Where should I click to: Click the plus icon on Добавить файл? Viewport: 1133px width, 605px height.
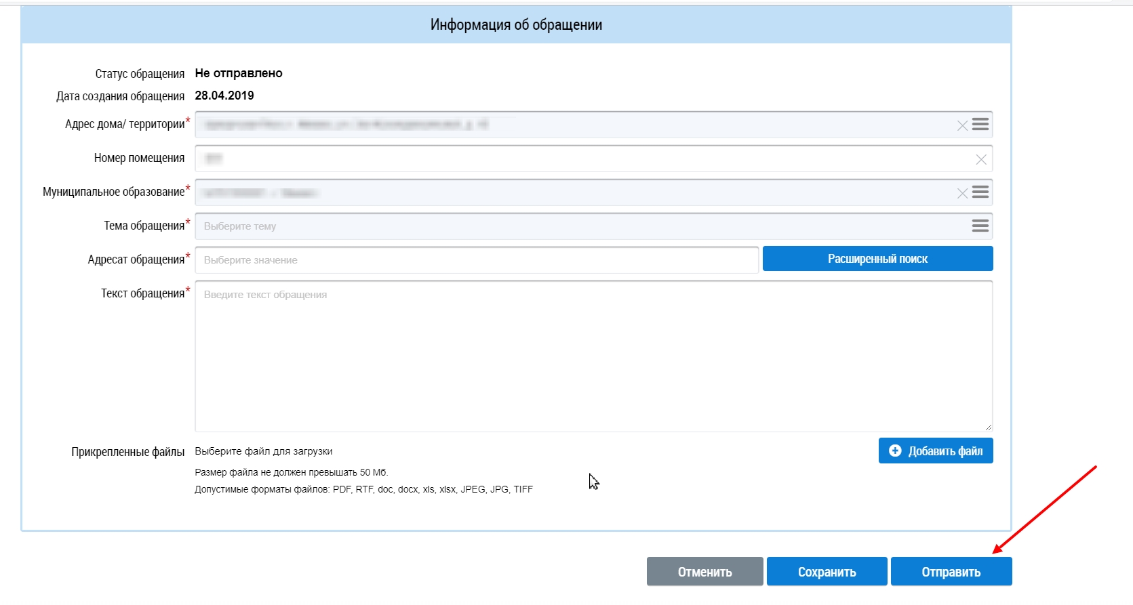[x=895, y=451]
